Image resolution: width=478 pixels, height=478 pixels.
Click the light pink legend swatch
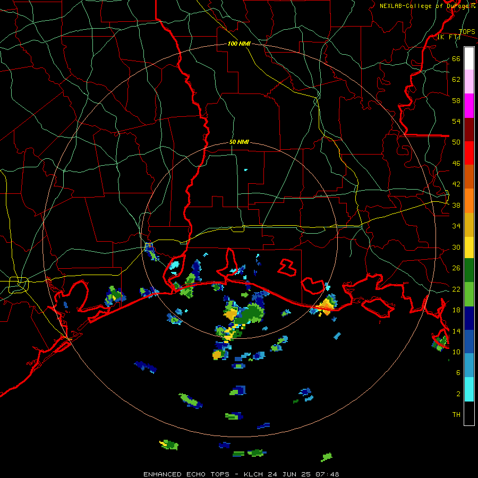pos(469,82)
